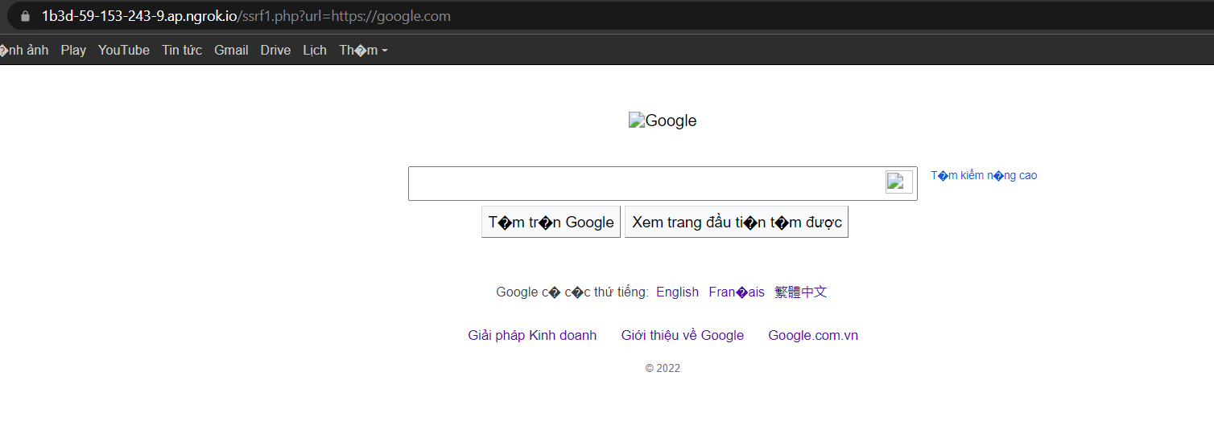Screen dimensions: 1214x425
Task: Click the padlock icon in the address bar
Action: 25,16
